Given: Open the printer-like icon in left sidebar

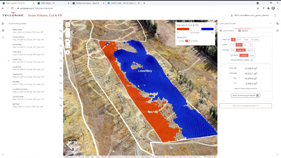Looking at the screenshot, I should pyautogui.click(x=3, y=31).
